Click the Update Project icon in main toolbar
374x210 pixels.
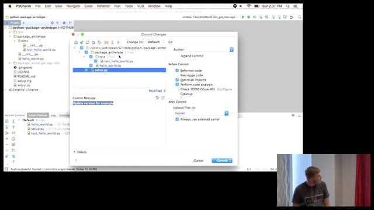(273, 17)
